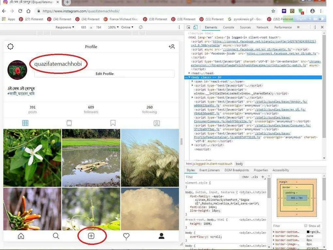Screen dimensions: 333x250
Task: Open Event Listeners sub-tab
Action: click(x=210, y=170)
